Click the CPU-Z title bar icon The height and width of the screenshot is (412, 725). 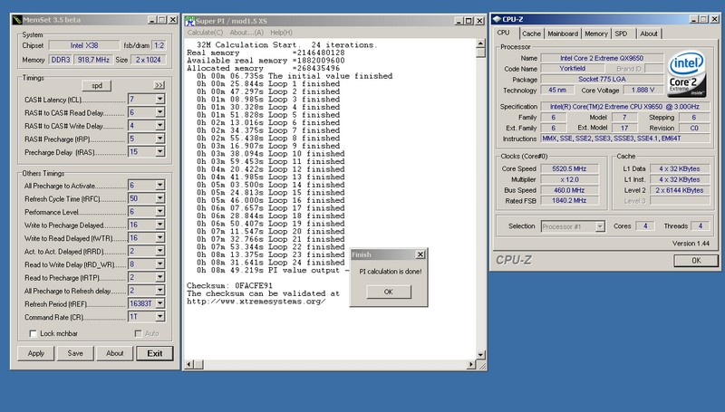497,19
